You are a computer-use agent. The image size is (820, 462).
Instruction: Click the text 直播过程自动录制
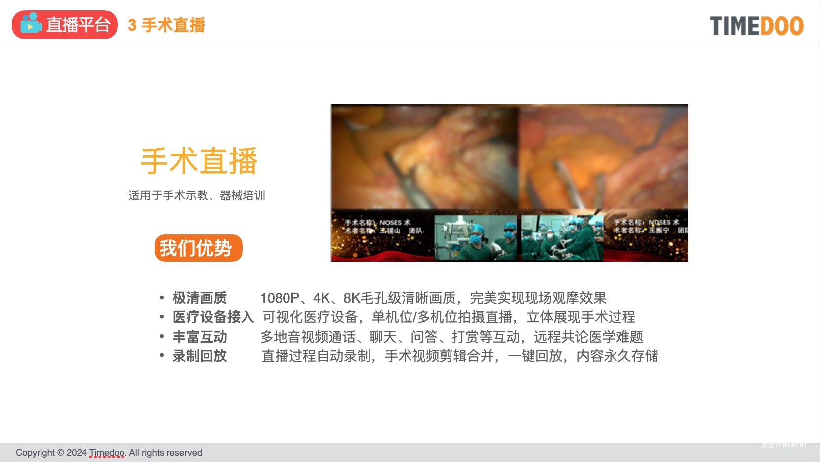(316, 356)
